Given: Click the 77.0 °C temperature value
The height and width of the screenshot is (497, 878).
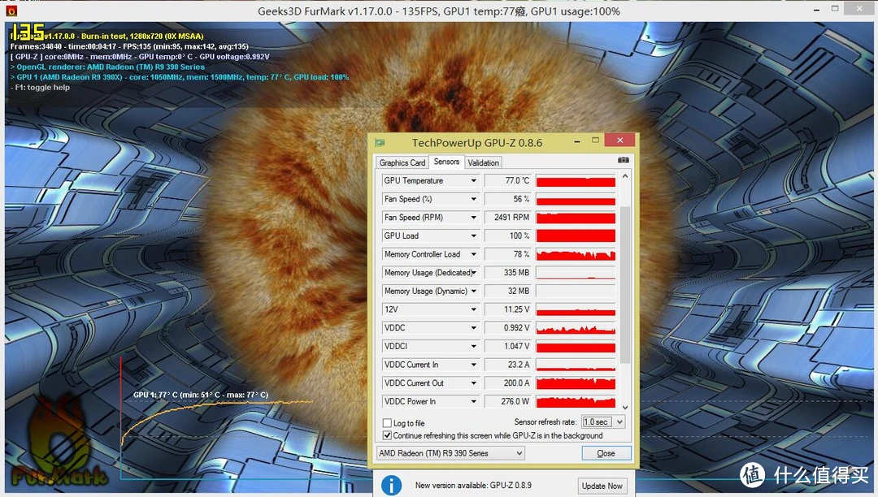Looking at the screenshot, I should click(517, 180).
